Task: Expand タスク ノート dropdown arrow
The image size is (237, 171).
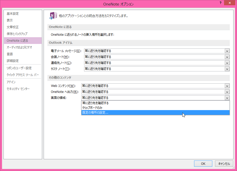Action: [x=227, y=69]
